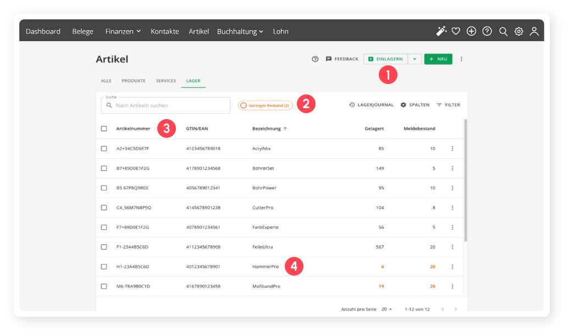The height and width of the screenshot is (336, 569).
Task: Expand the Einlagern dropdown arrow
Action: [x=415, y=59]
